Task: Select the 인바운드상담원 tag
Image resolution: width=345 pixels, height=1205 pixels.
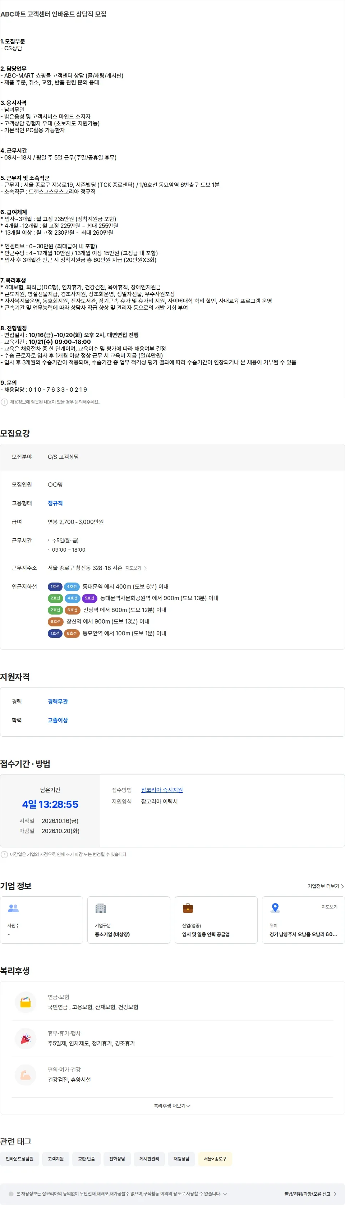Action: tap(20, 1159)
